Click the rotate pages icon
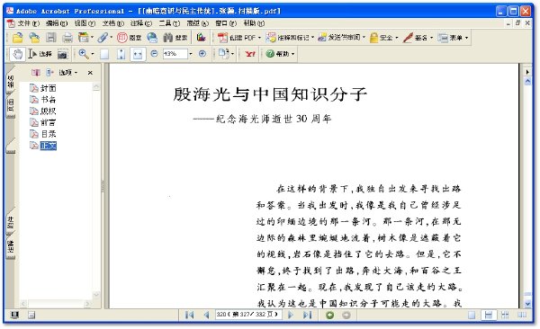Screen dimensions: 540x329 coord(224,53)
